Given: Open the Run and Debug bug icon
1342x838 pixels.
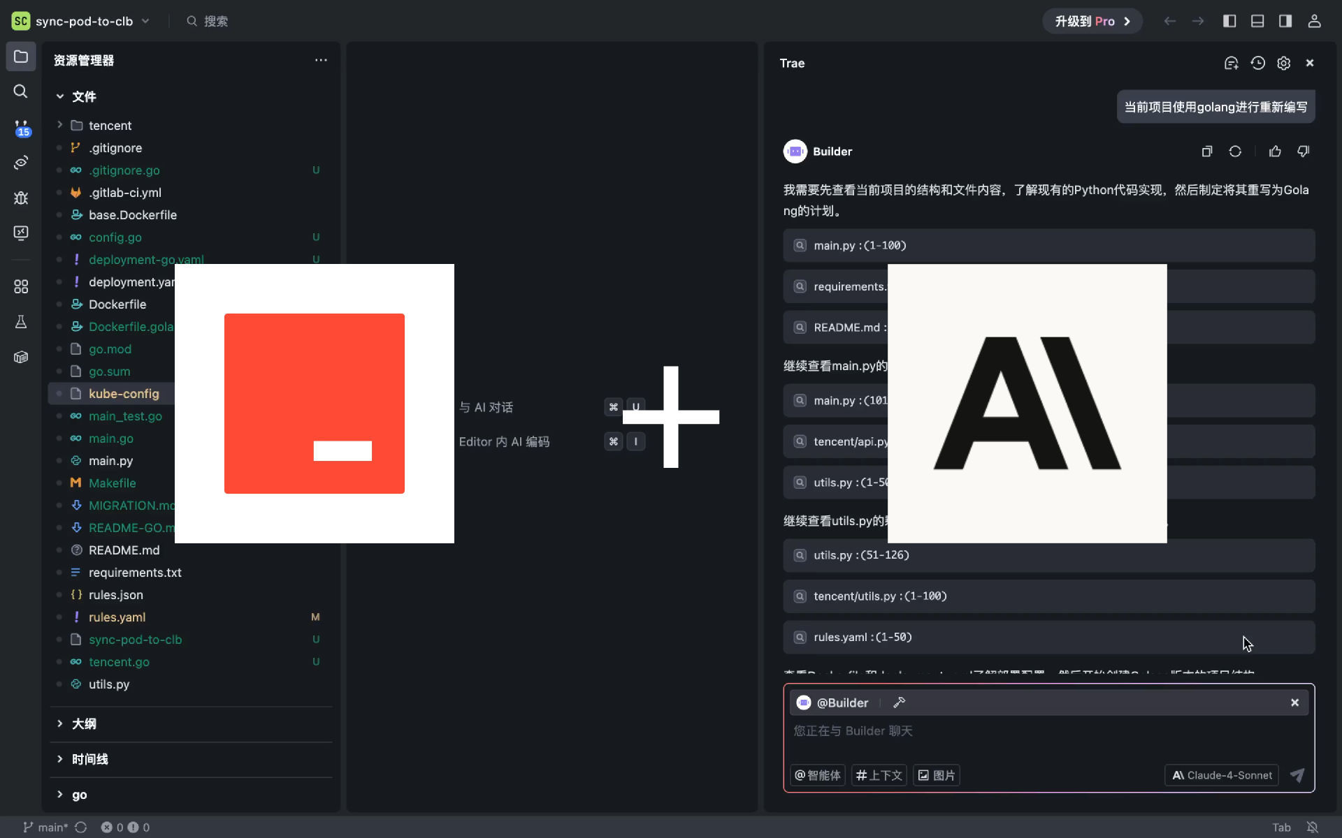Looking at the screenshot, I should click(x=21, y=198).
